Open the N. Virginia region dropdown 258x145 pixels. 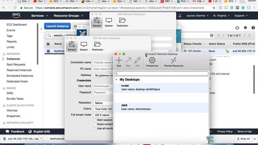[x=221, y=16]
